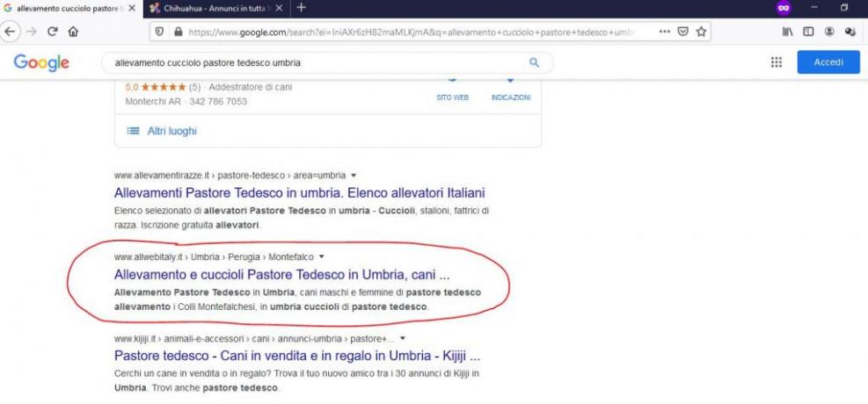Click the Monterchi AR phone number line
Screen dimensions: 868x404
tap(186, 102)
